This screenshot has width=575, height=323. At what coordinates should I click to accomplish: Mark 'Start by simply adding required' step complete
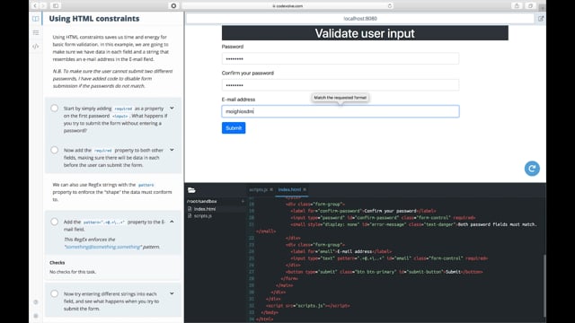coord(54,108)
